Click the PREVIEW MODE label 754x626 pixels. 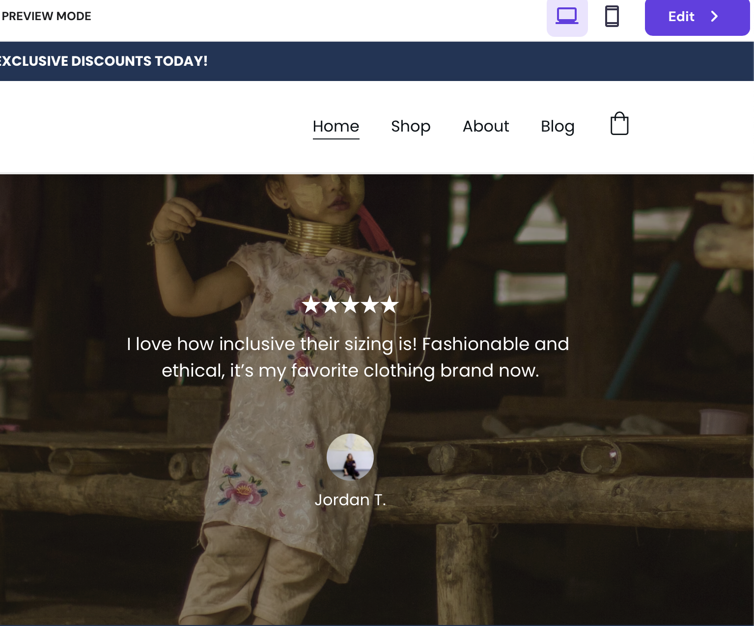pyautogui.click(x=46, y=16)
